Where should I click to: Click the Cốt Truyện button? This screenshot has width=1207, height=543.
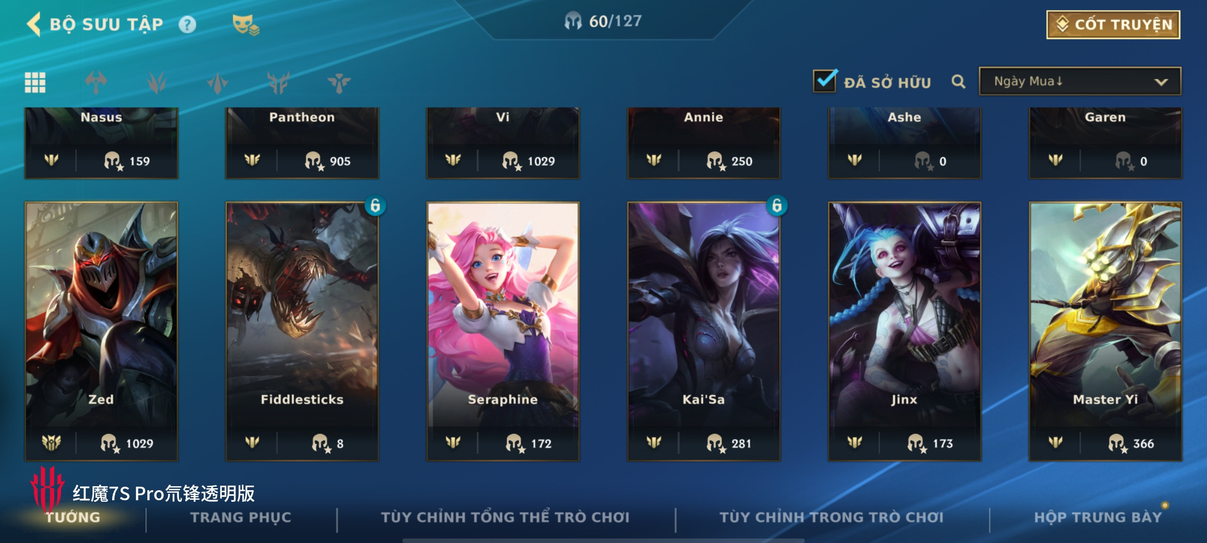(1113, 25)
